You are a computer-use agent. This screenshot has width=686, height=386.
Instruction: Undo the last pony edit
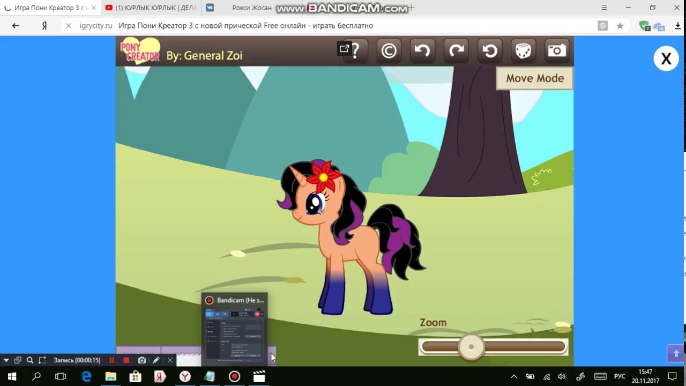[422, 51]
